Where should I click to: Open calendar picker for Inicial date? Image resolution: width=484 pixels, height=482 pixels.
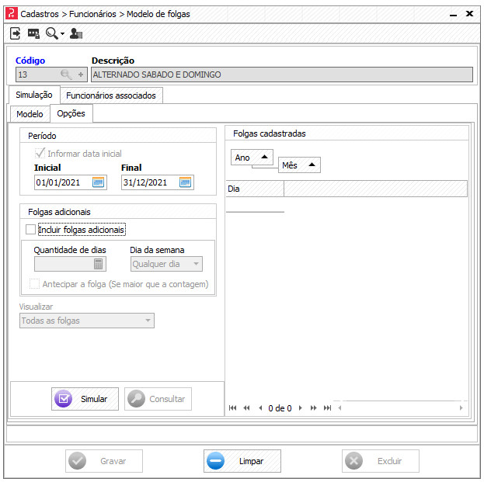98,182
